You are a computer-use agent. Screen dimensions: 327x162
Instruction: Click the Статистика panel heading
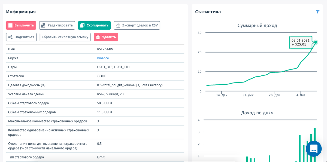(x=208, y=12)
